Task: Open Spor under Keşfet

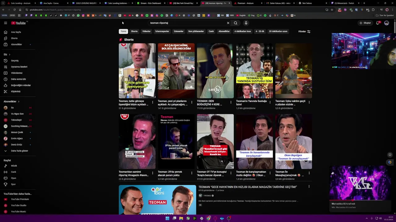Action: [x=13, y=184]
